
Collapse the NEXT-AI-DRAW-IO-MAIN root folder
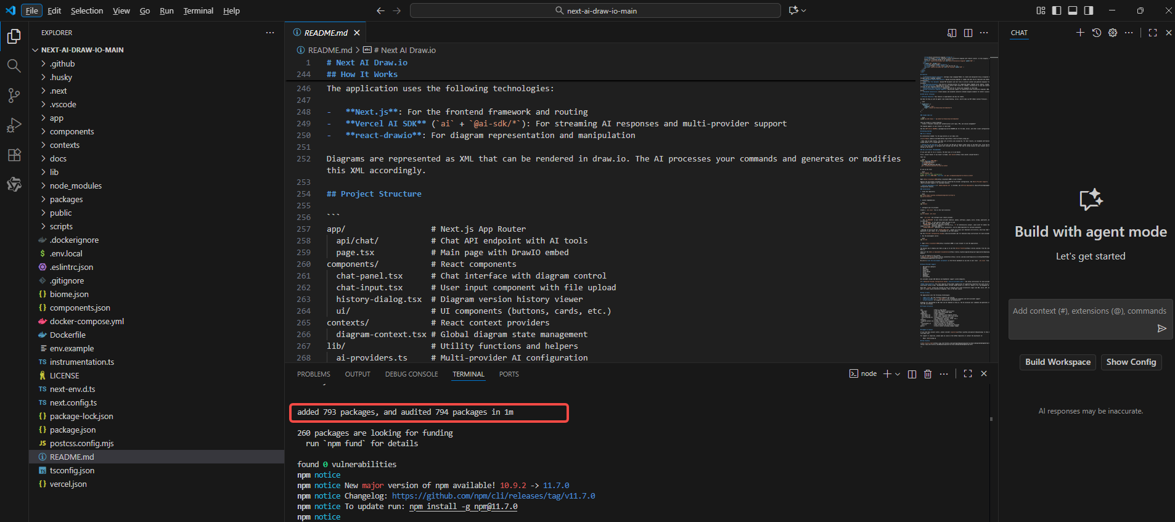pos(157,50)
